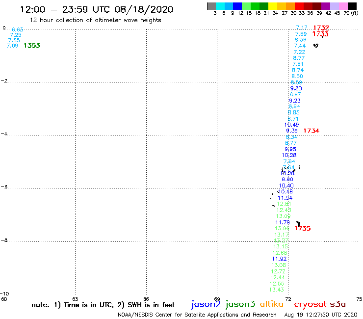Click the 8.97 wave height value
Screen dimensions: 363x319
(295, 94)
